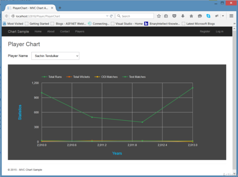Click Total Runs data point near 500
The image size is (238, 177).
pos(92,117)
